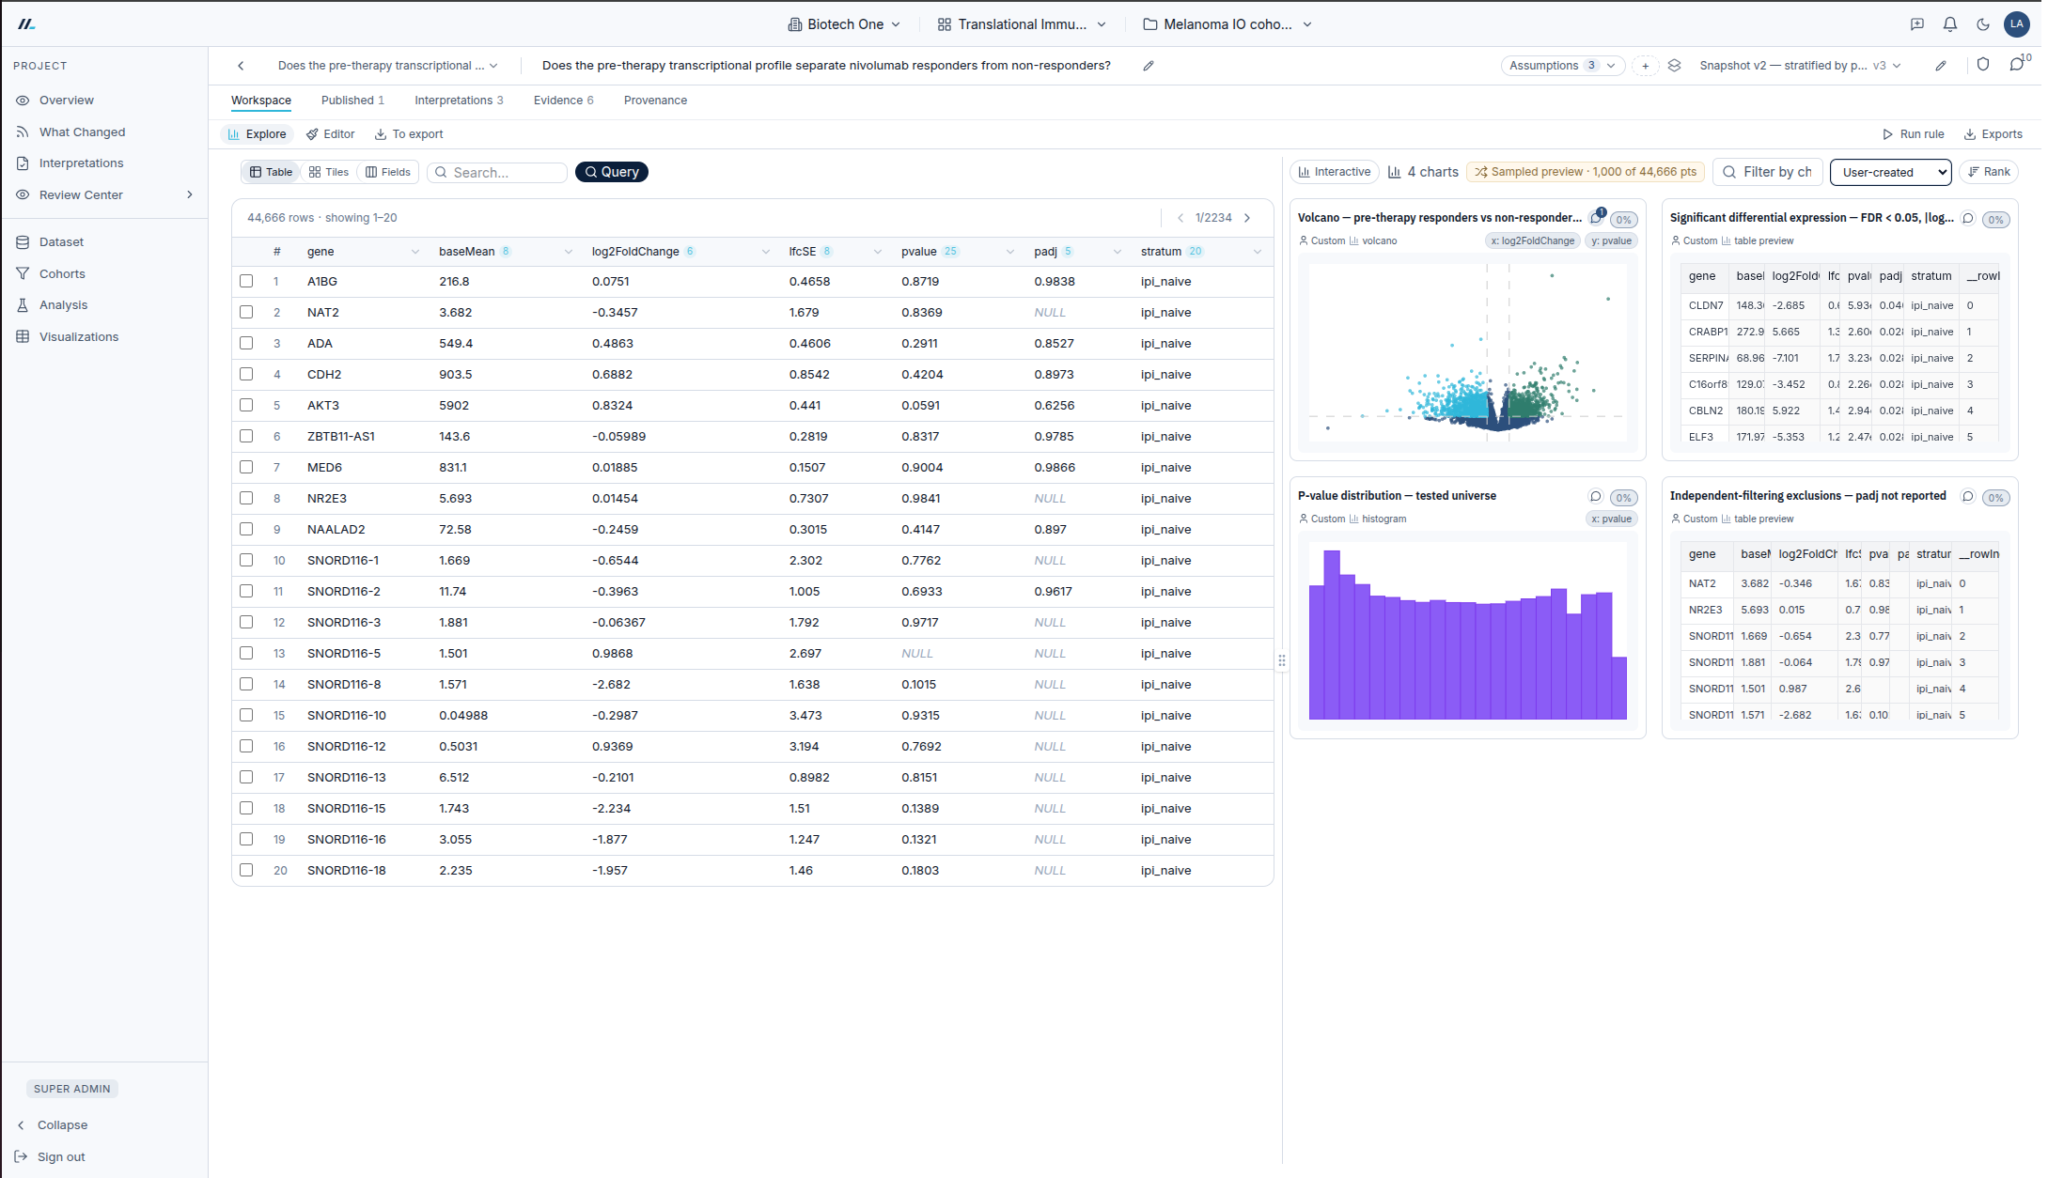Image resolution: width=2048 pixels, height=1178 pixels.
Task: Check the row checkbox for A1BG
Action: (x=246, y=281)
